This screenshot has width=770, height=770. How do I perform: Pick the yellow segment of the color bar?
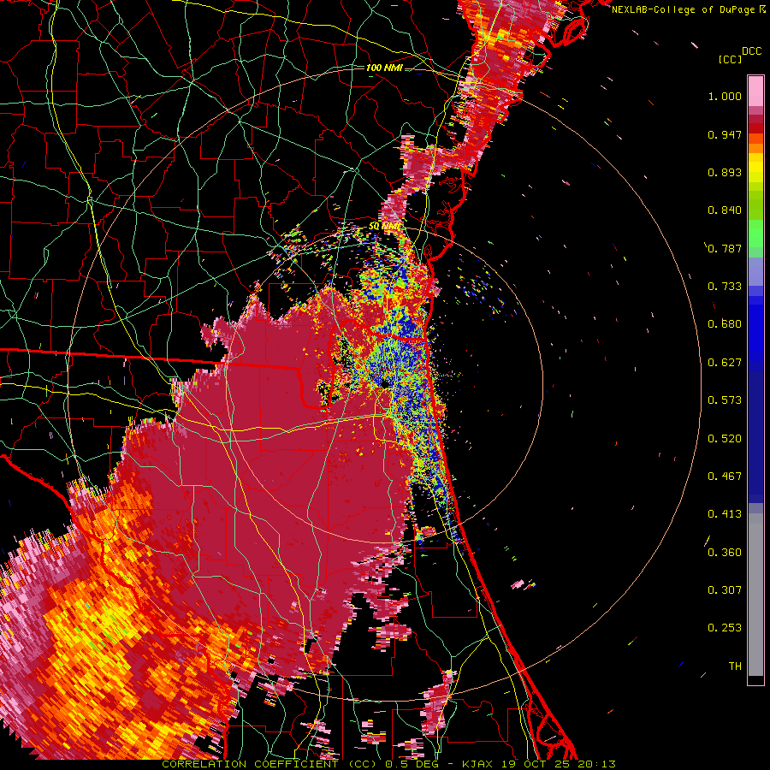tap(755, 169)
